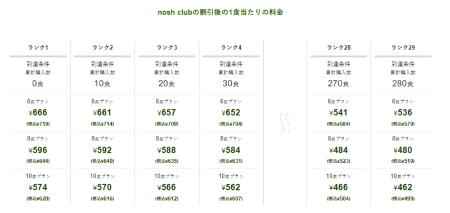The image size is (450, 213).
Task: Click the ¥652 6-meal price in Rank 4
Action: coord(231,113)
